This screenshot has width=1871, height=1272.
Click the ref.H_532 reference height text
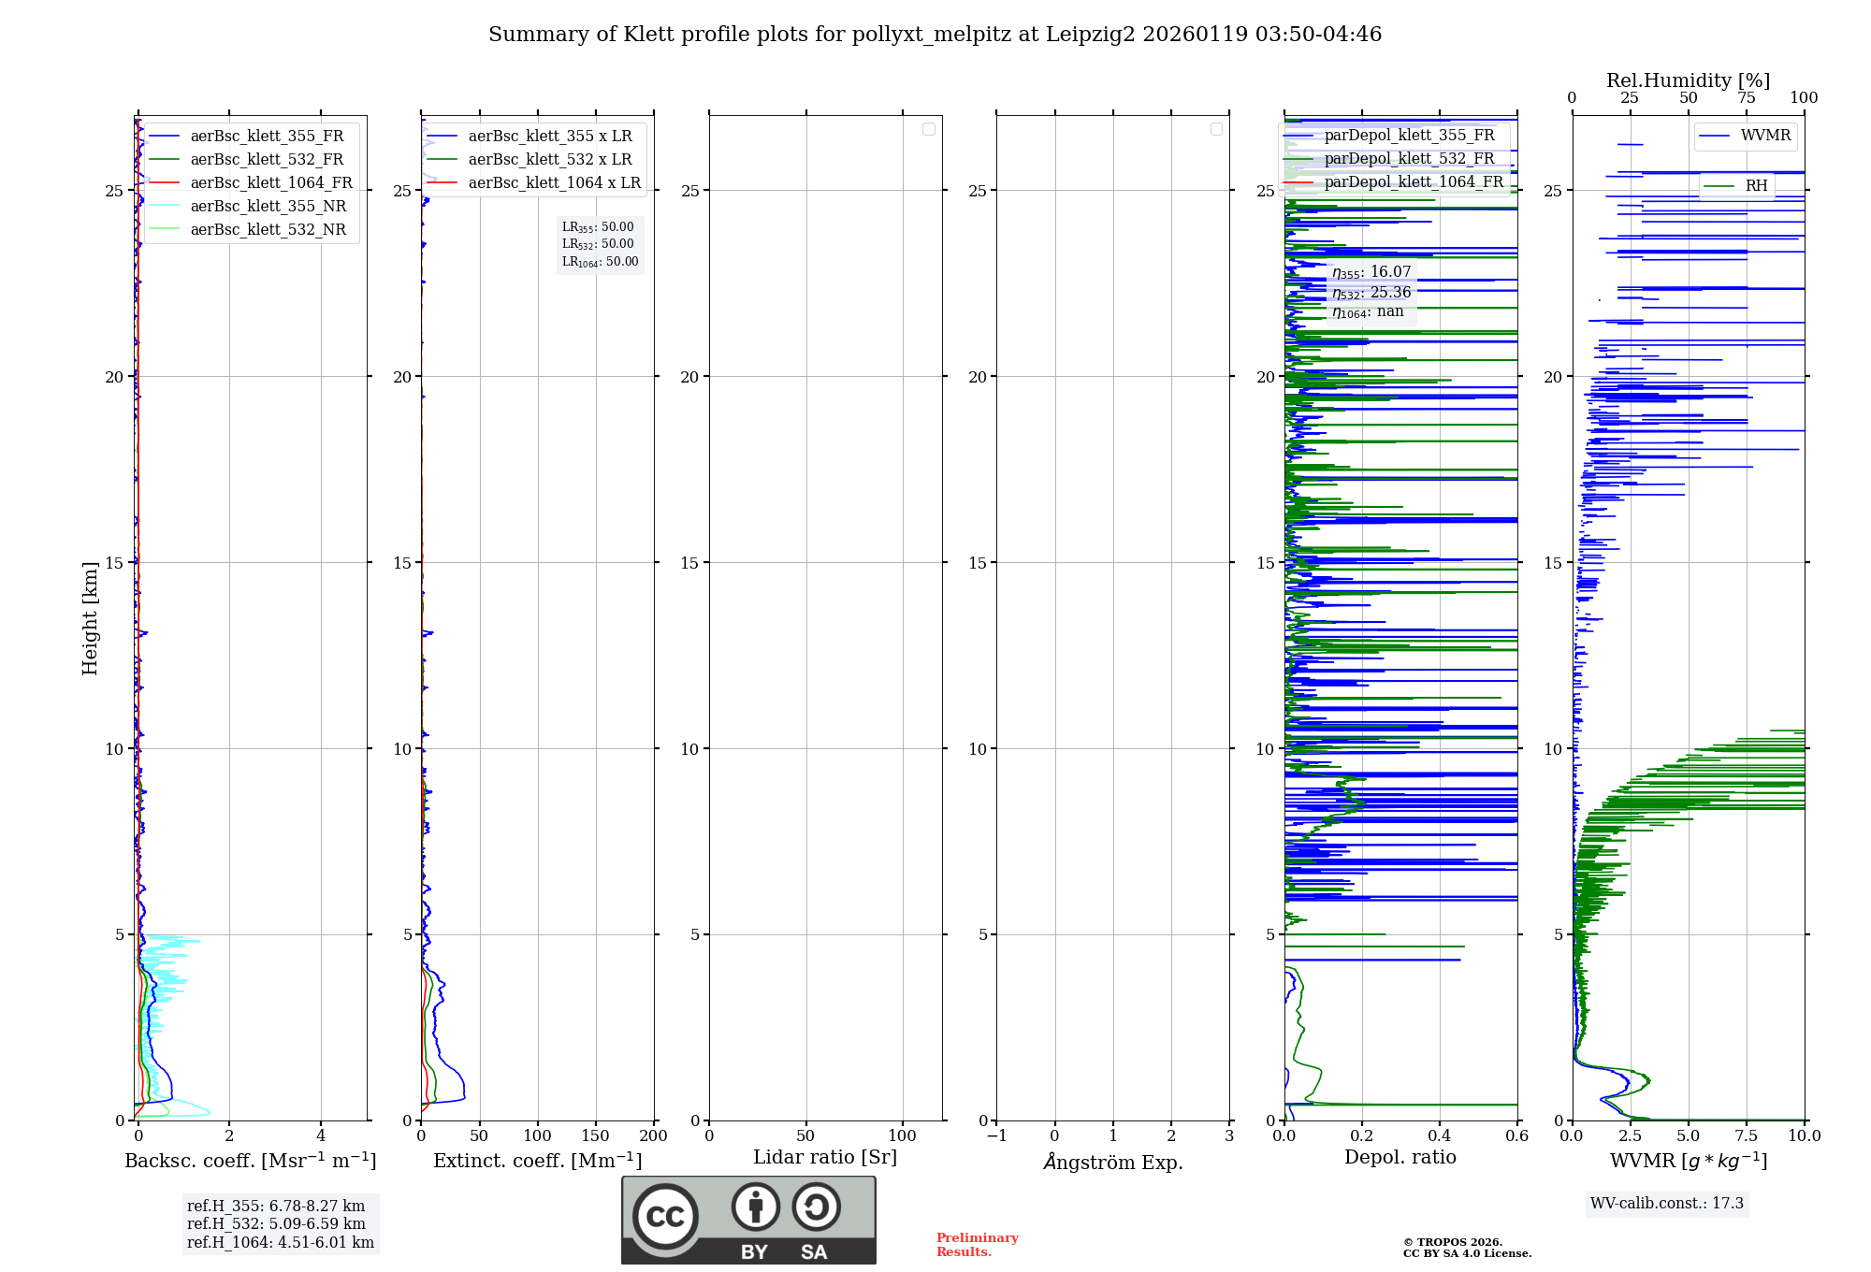(x=276, y=1223)
